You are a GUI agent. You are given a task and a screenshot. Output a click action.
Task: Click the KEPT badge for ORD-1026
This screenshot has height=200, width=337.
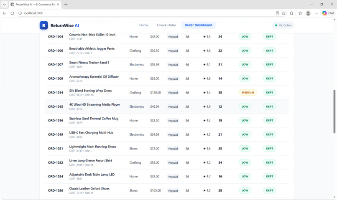tap(270, 190)
